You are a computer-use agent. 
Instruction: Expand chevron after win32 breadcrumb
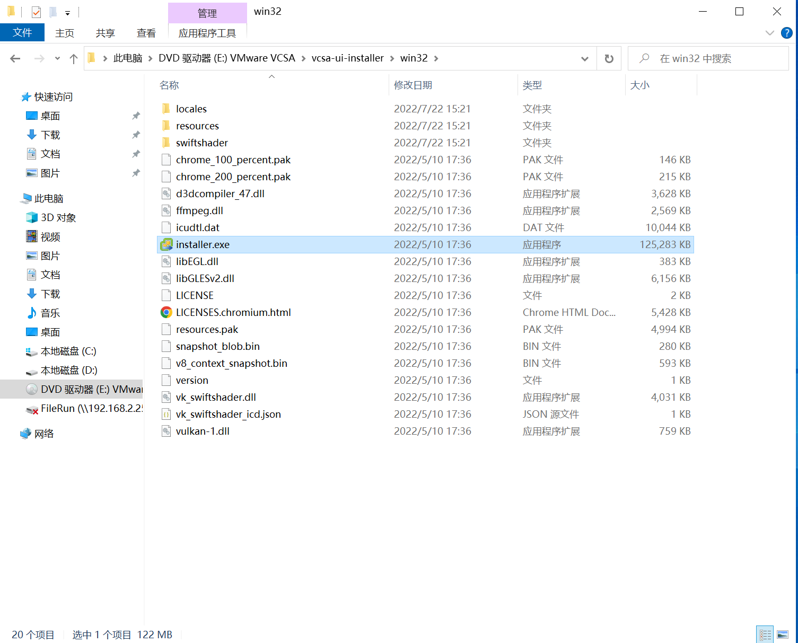click(x=436, y=58)
